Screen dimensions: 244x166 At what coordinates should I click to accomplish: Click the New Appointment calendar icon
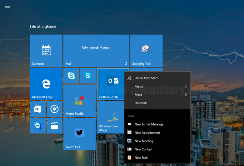click(x=129, y=132)
